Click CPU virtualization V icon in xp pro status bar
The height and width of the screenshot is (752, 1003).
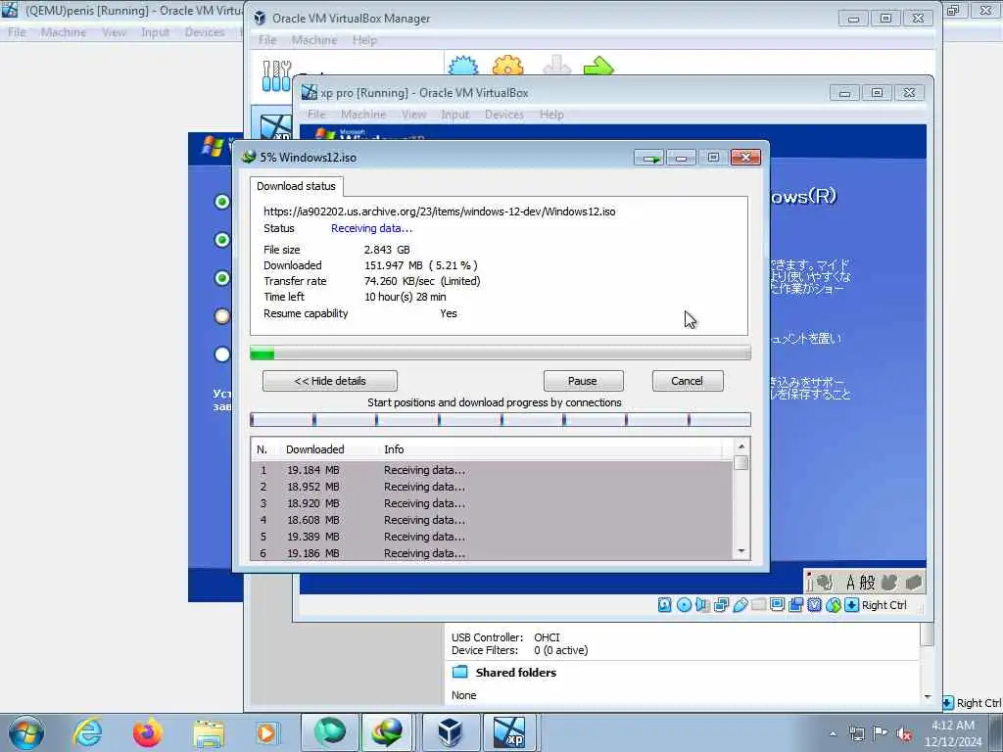[x=814, y=604]
